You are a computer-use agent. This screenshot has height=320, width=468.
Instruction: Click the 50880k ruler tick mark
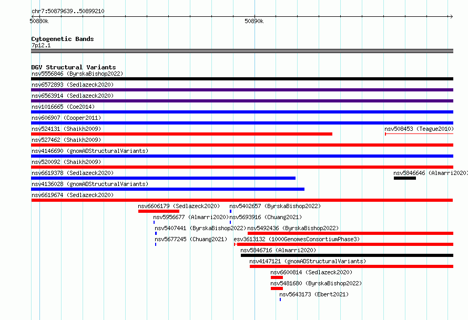(39, 17)
